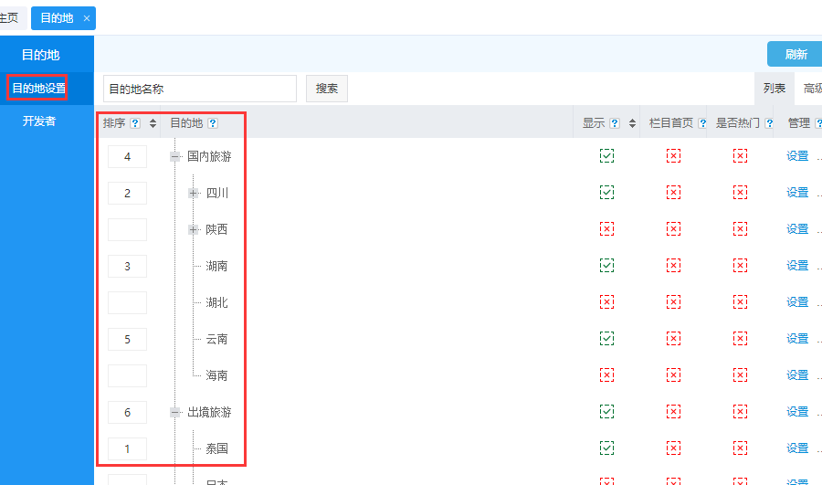The height and width of the screenshot is (485, 822).
Task: Collapse the 国内旅游 tree node
Action: click(x=175, y=156)
